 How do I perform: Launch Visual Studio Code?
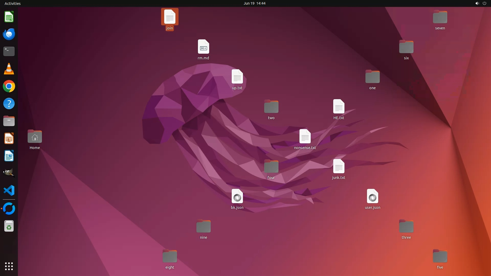point(9,190)
